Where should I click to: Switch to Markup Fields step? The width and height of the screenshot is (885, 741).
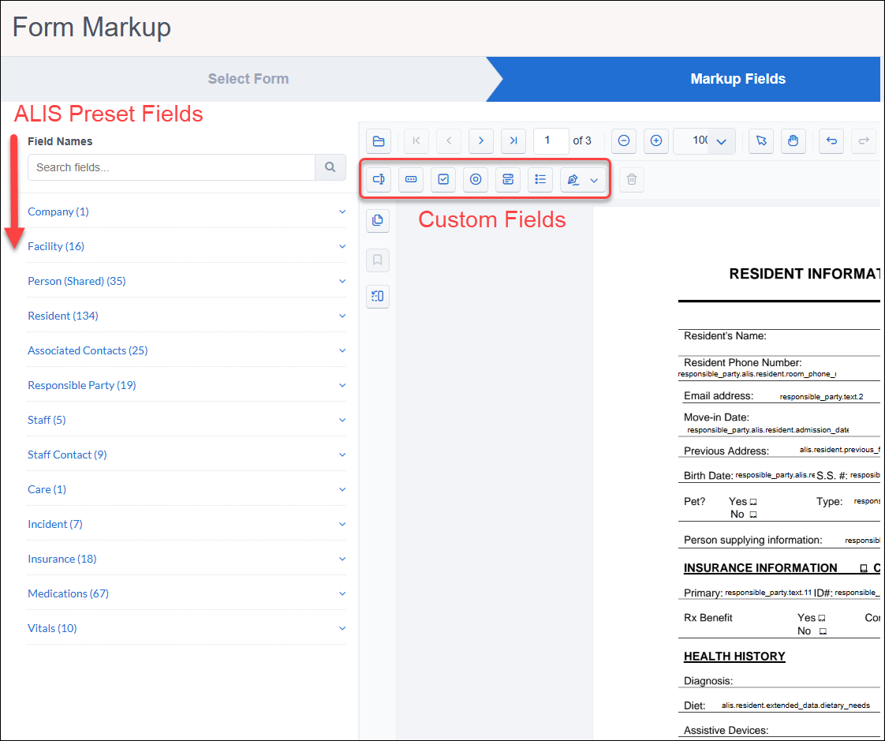(737, 78)
